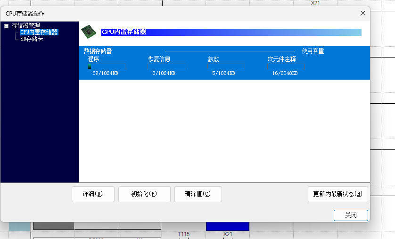Click the 程序 usage bar indicator

click(x=107, y=67)
